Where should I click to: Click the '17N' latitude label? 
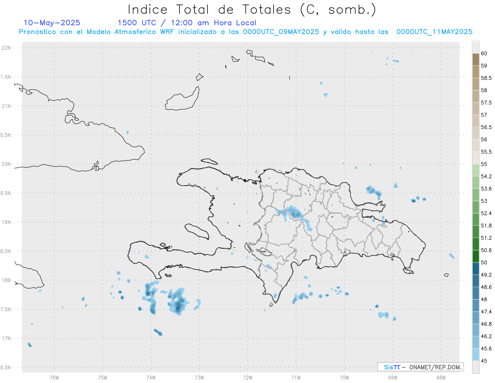[x=6, y=338]
